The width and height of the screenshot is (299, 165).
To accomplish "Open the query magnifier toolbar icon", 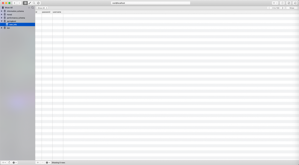I will [34, 3].
